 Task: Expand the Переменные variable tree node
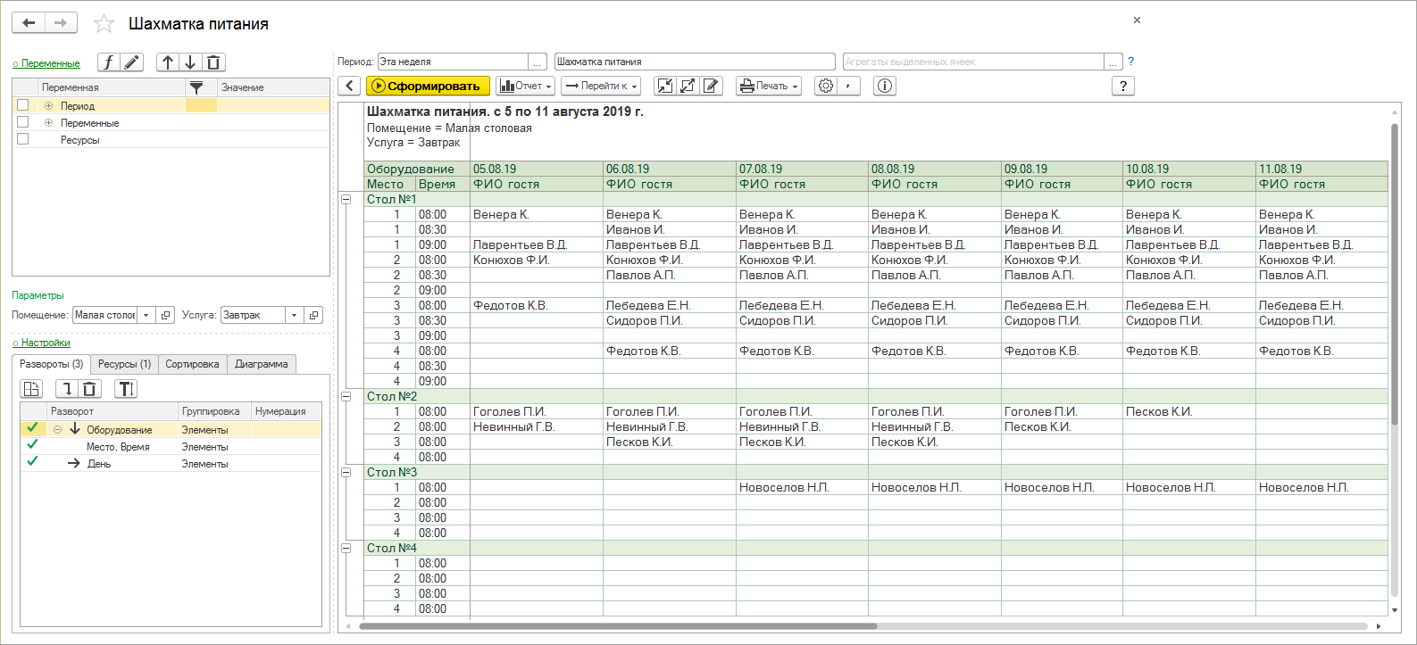pyautogui.click(x=49, y=123)
